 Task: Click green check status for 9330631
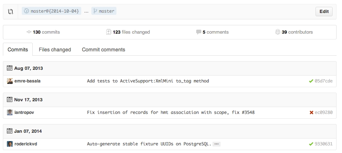(311, 144)
